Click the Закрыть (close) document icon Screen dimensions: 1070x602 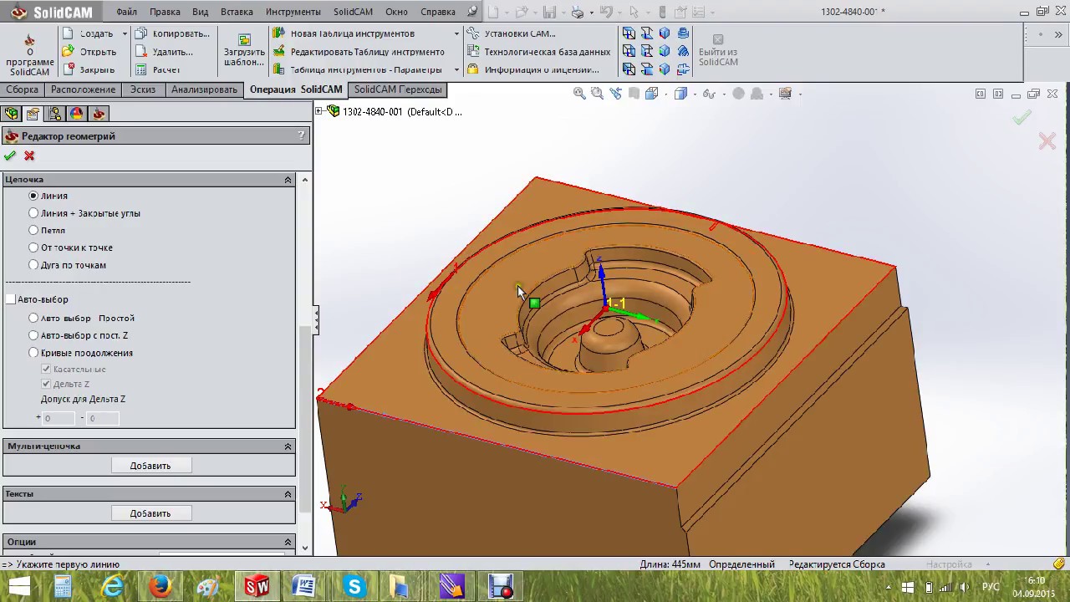(69, 69)
